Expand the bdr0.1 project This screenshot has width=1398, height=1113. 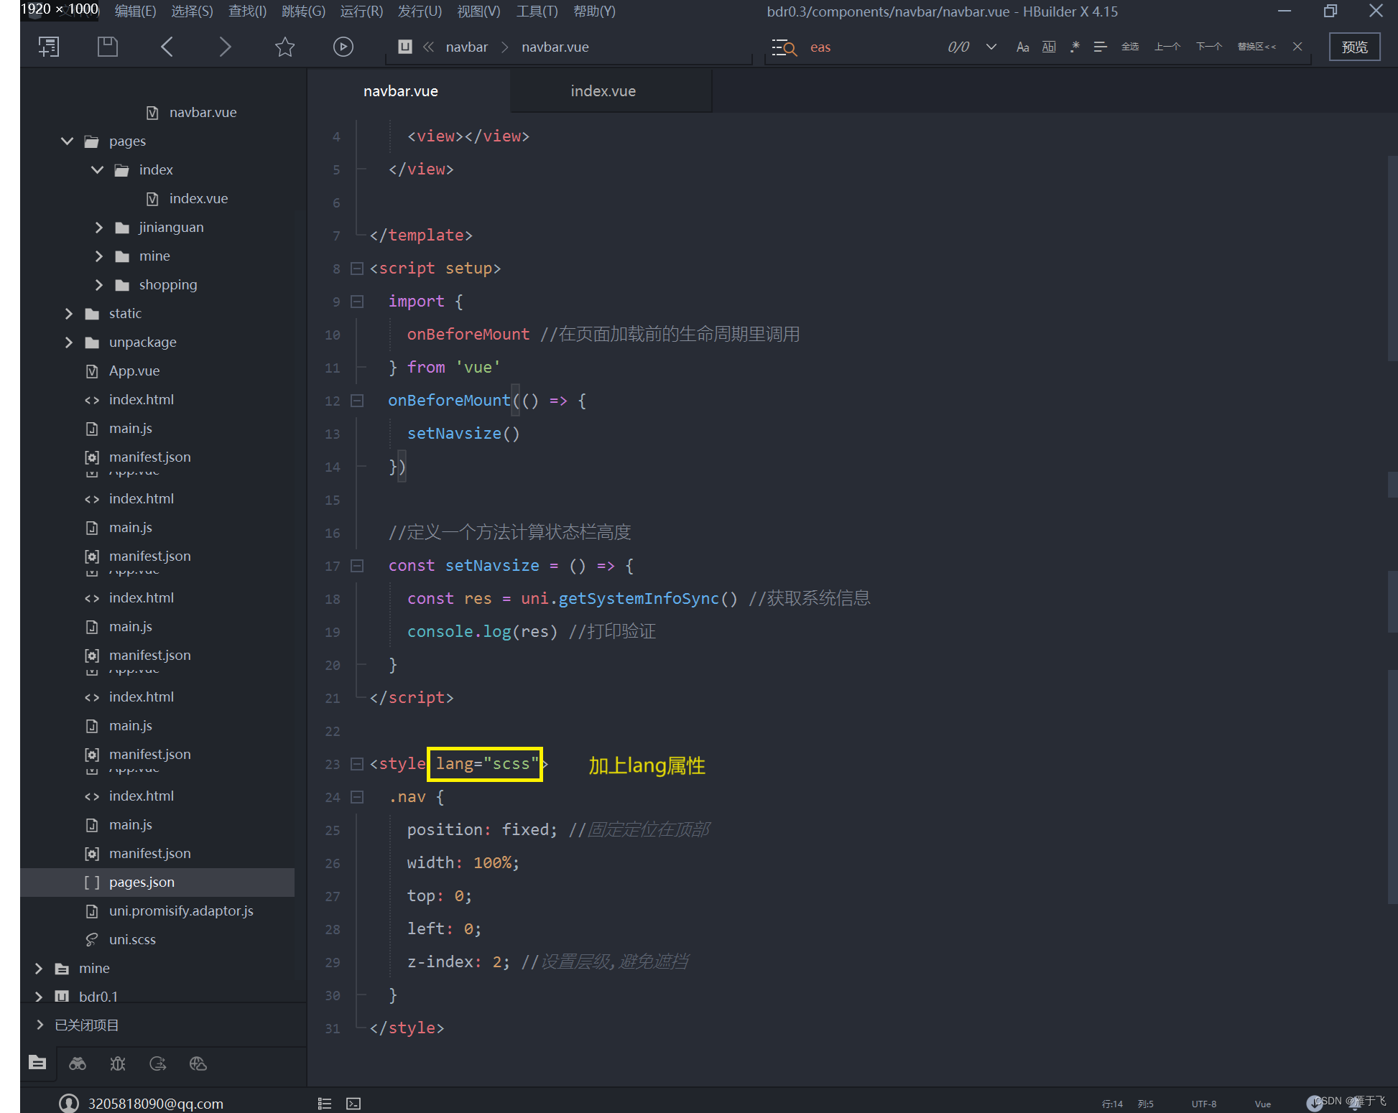click(x=39, y=996)
